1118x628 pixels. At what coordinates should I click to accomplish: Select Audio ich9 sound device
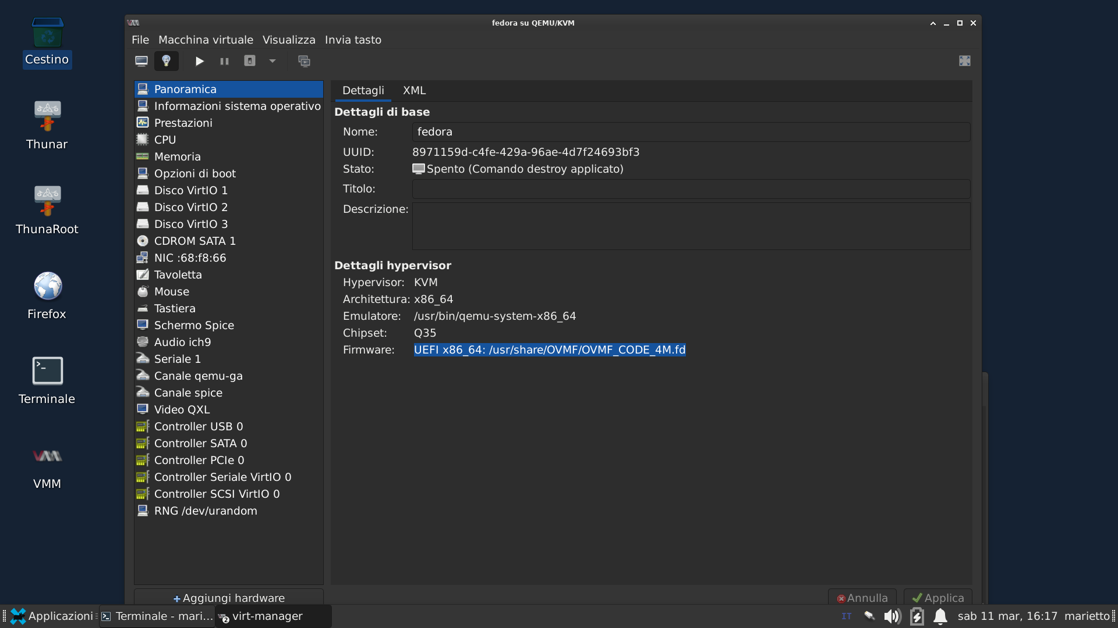[x=229, y=342]
